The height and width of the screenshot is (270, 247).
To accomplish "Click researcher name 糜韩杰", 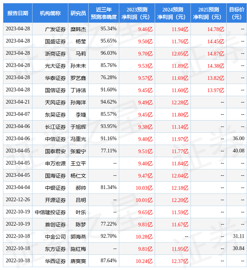I will click(78, 29).
